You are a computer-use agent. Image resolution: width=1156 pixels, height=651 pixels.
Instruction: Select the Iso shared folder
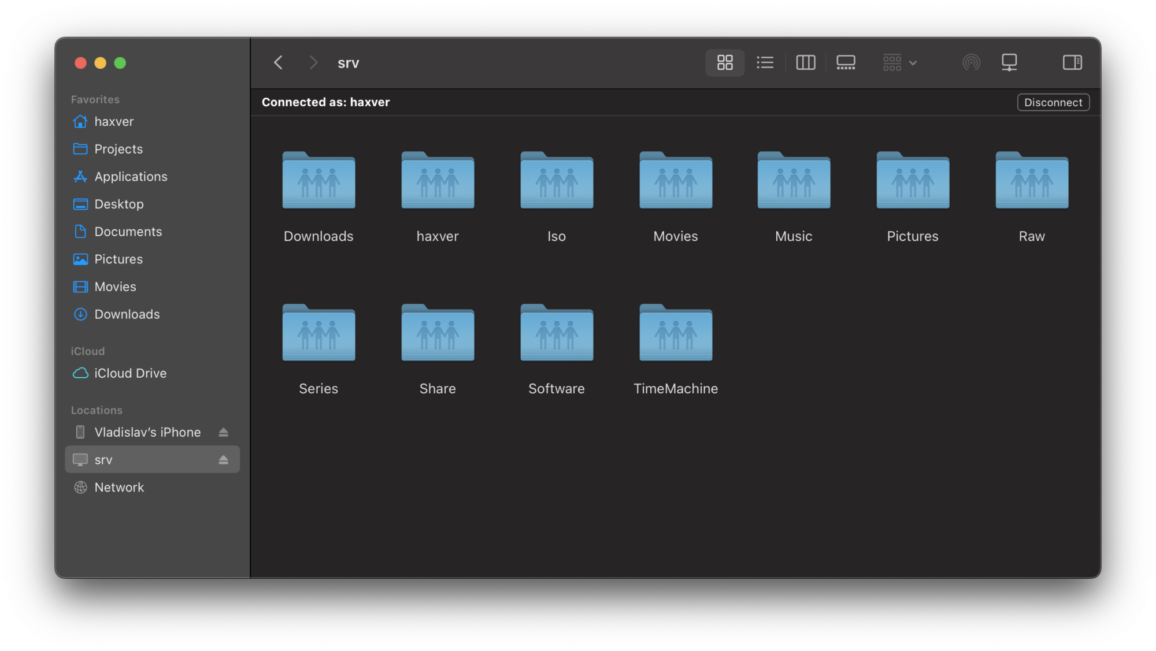point(556,181)
